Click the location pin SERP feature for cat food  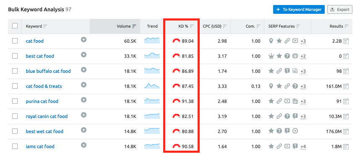click(x=271, y=41)
